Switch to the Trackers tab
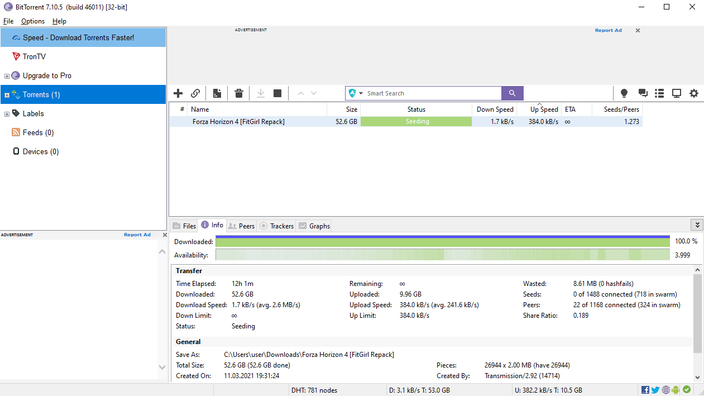 pyautogui.click(x=276, y=226)
